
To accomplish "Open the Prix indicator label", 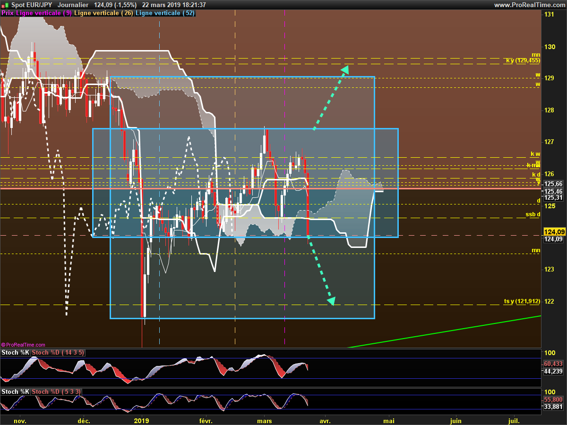I will point(8,13).
